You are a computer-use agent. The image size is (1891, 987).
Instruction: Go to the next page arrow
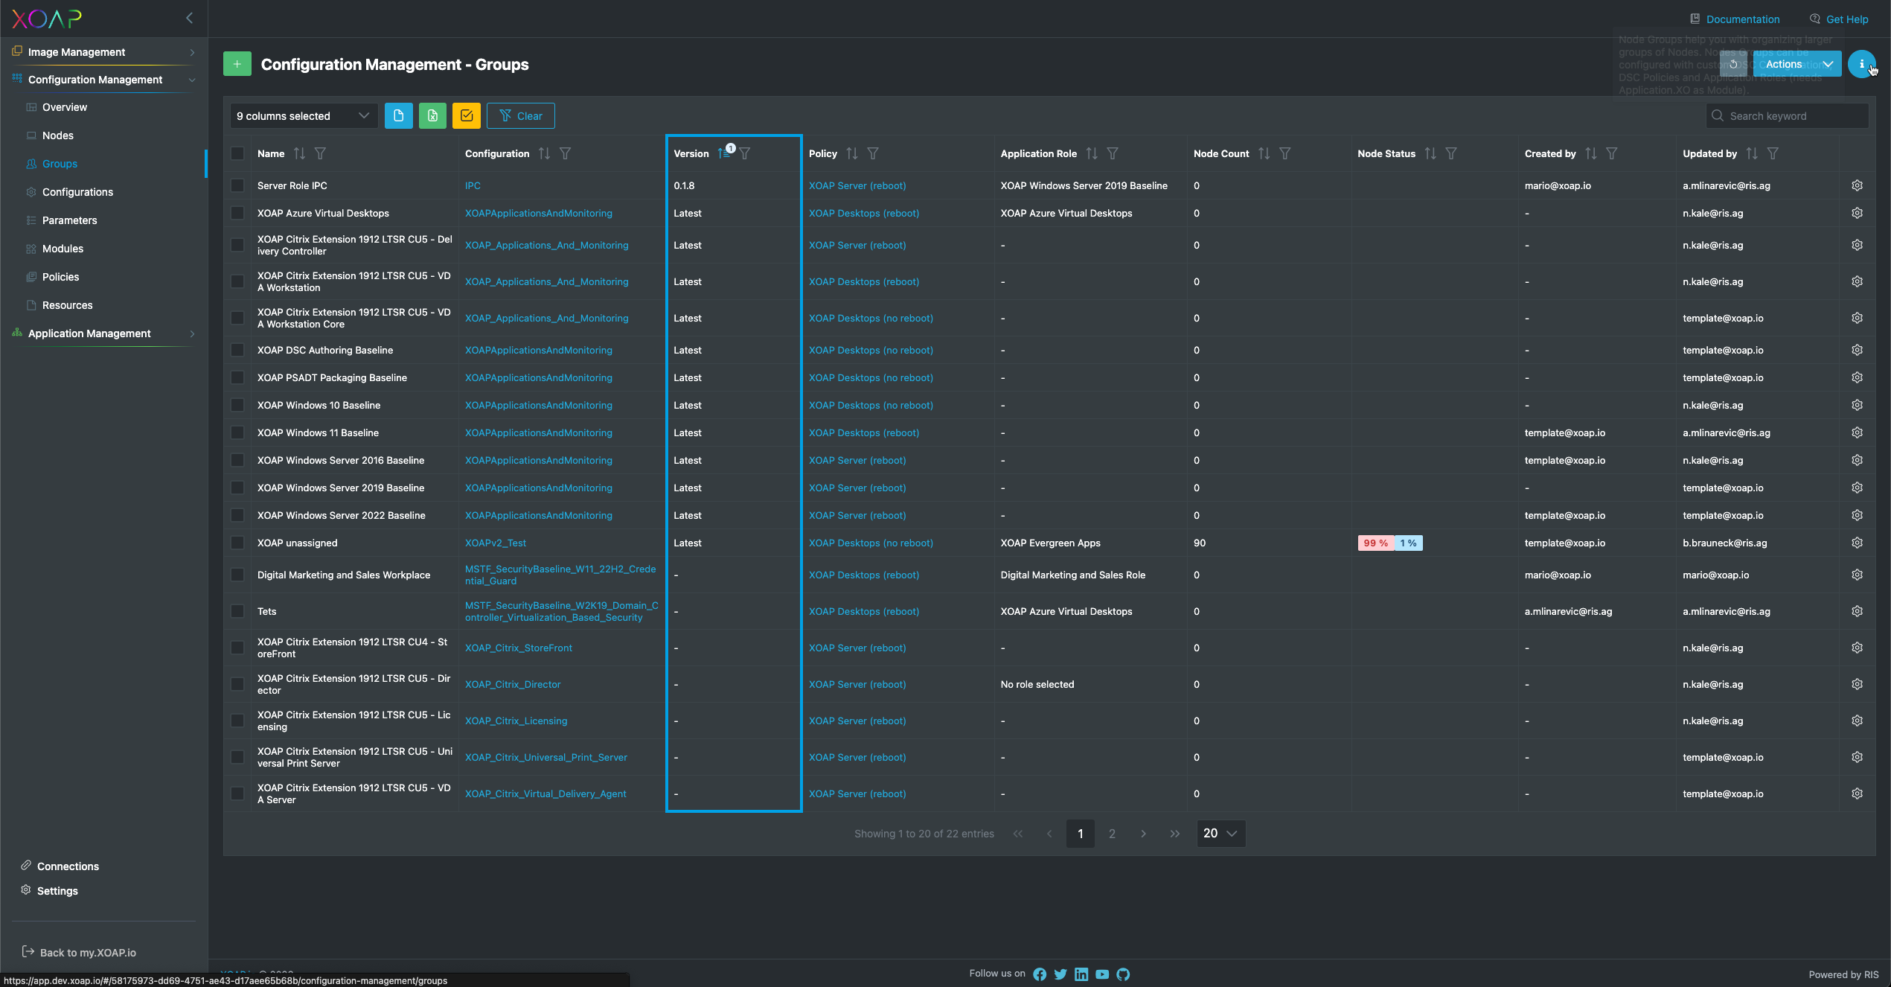pos(1143,834)
